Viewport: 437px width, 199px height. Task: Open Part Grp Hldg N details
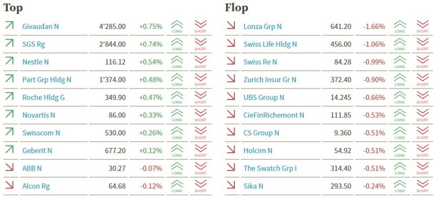pyautogui.click(x=47, y=79)
